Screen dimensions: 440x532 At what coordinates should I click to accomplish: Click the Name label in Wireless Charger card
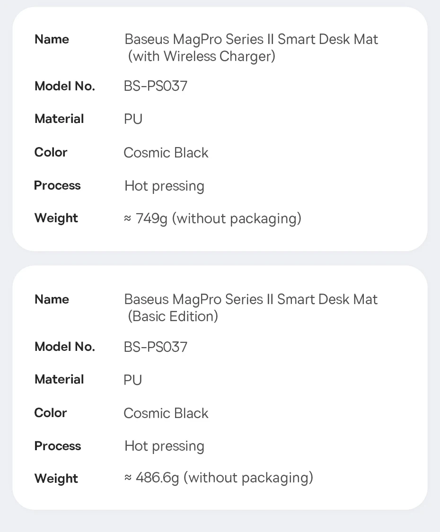click(x=52, y=39)
